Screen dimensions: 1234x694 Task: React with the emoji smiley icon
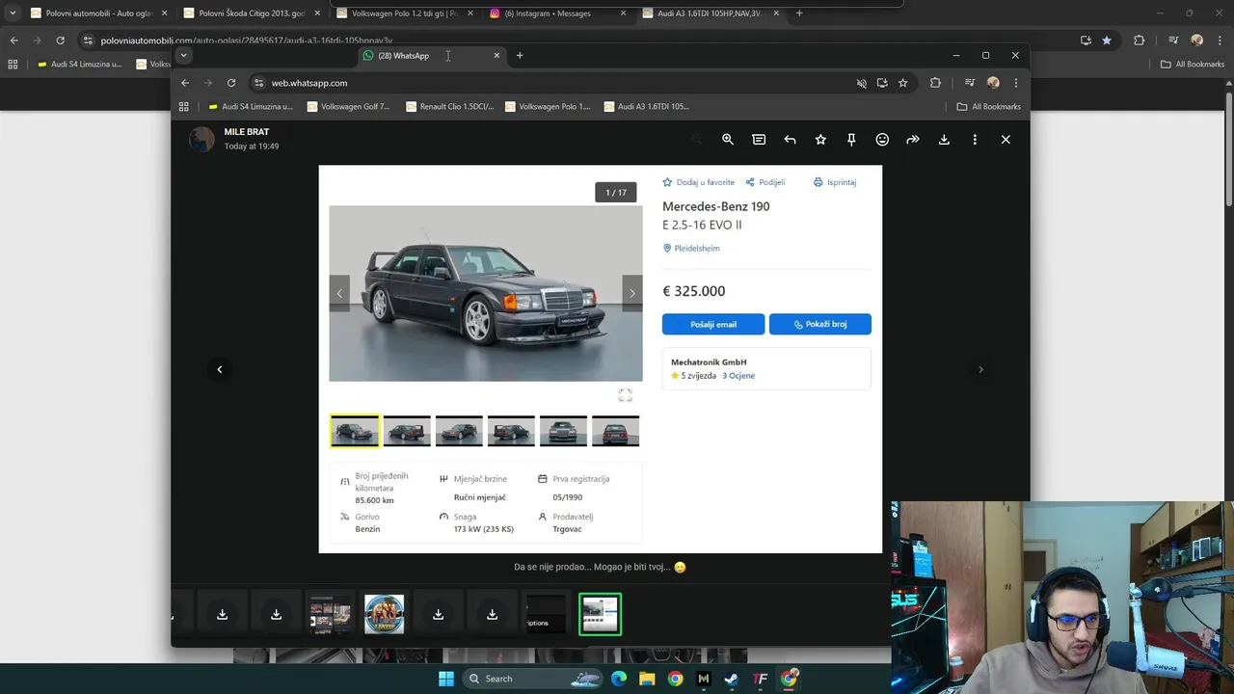(882, 140)
